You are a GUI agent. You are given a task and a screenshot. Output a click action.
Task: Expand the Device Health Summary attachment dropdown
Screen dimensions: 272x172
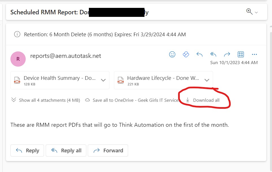[103, 80]
